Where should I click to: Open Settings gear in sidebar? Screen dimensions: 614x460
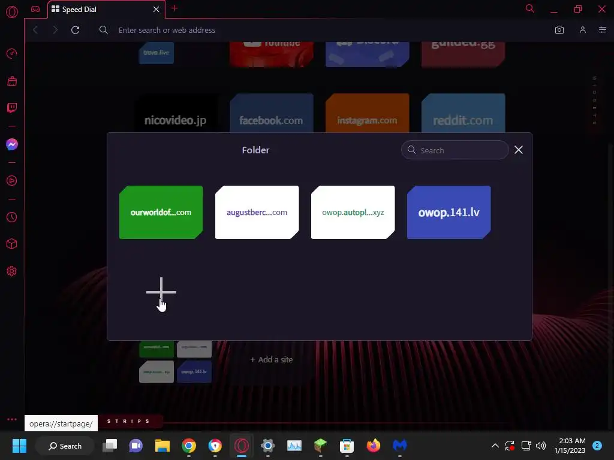pos(12,271)
